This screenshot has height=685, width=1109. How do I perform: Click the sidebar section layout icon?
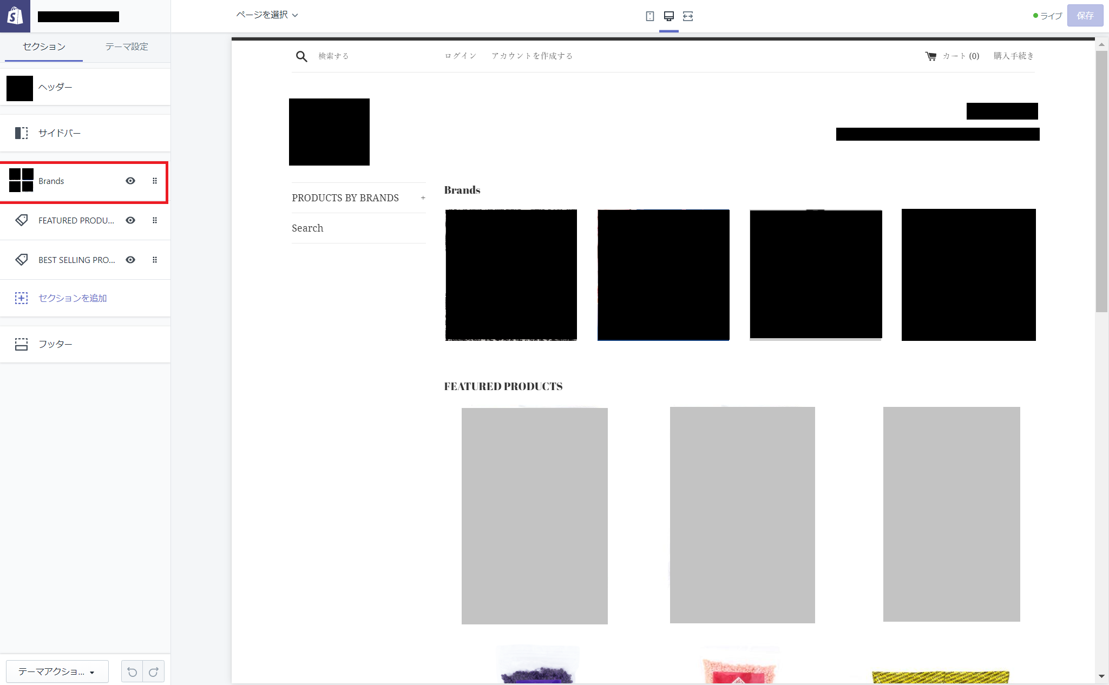[21, 133]
